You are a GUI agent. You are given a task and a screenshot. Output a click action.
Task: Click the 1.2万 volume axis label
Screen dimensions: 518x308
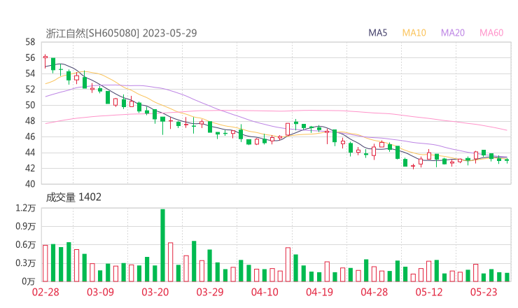click(25, 208)
